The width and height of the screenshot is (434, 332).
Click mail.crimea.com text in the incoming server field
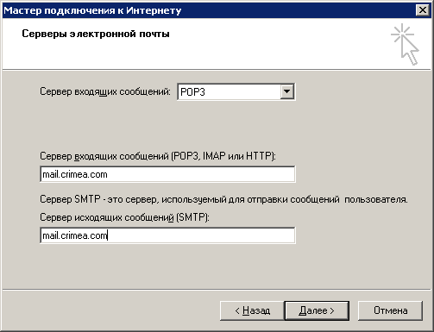tap(75, 174)
